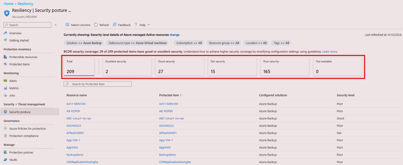Click the Security posture shield icon

[x=5, y=112]
